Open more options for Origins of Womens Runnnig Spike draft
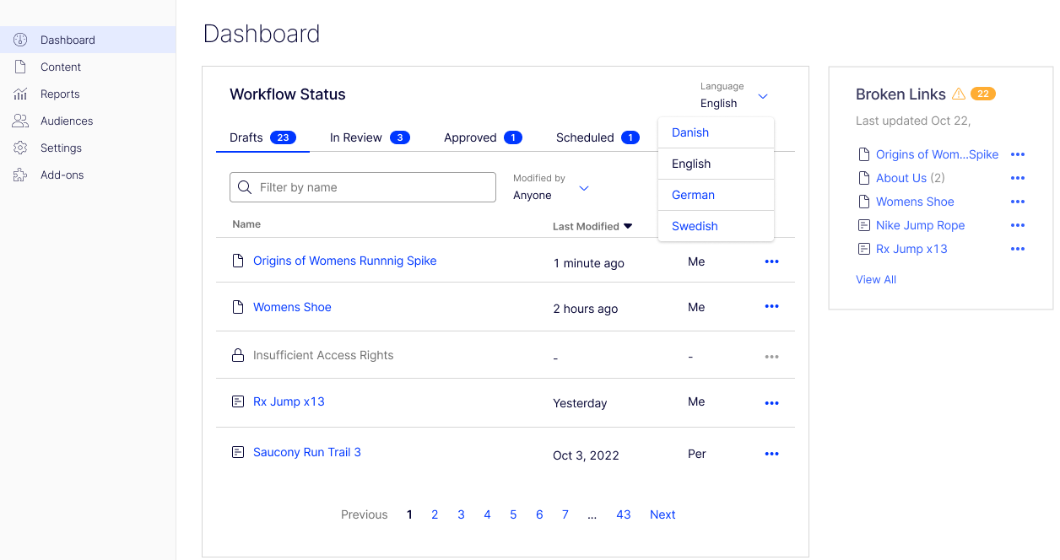This screenshot has width=1060, height=560. [771, 261]
